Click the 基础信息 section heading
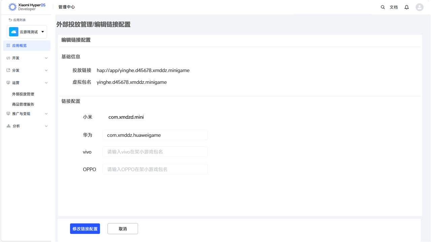The height and width of the screenshot is (242, 431). [71, 57]
